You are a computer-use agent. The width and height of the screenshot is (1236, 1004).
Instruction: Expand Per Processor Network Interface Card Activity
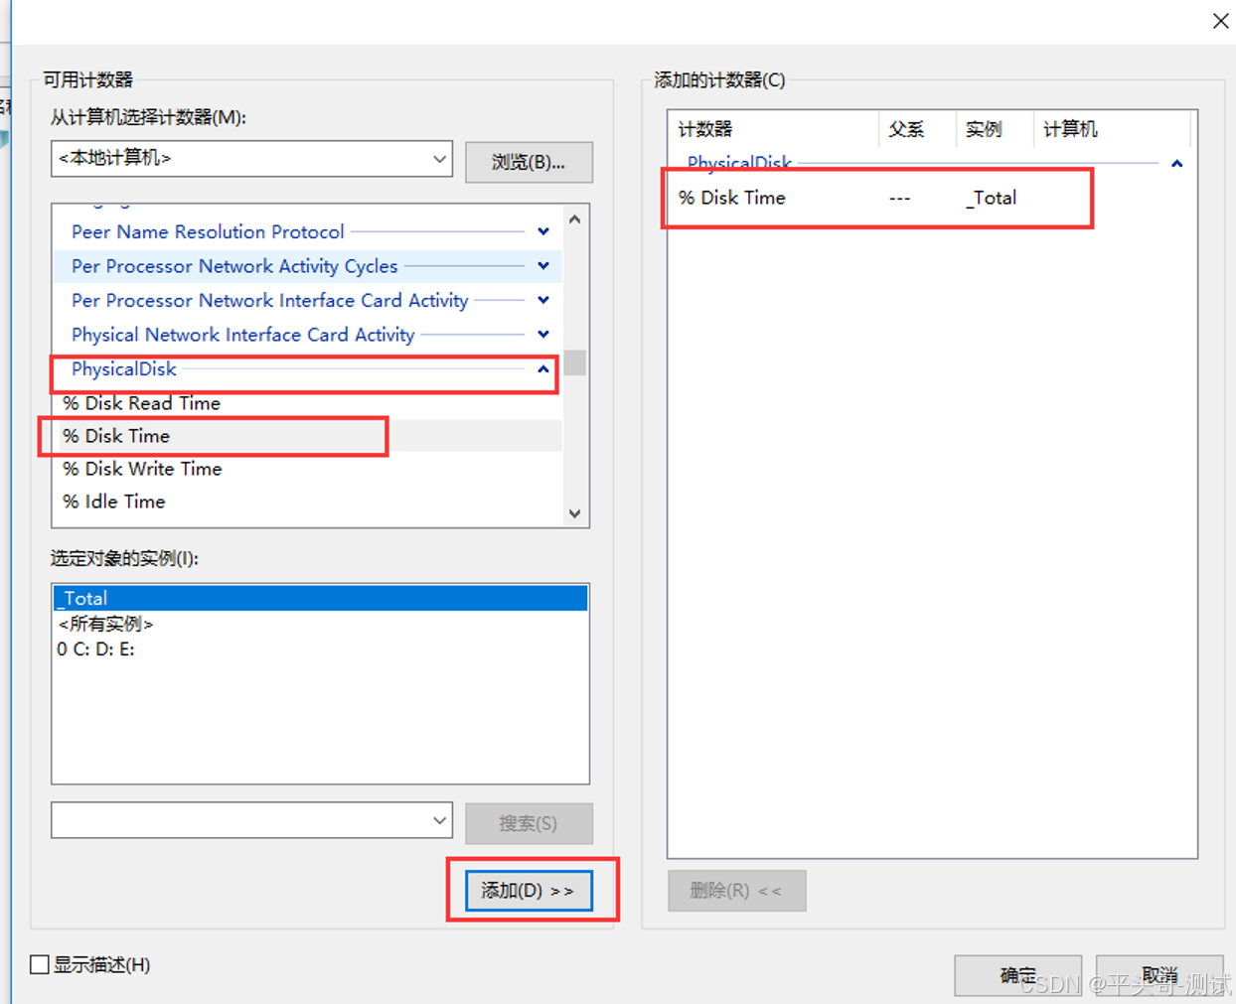[x=543, y=300]
